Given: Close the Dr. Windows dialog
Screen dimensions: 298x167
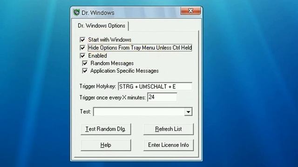Looking at the screenshot, I should pyautogui.click(x=190, y=11).
